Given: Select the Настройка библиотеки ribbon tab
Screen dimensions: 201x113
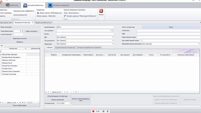Looking at the screenshot, I should 33,5.
